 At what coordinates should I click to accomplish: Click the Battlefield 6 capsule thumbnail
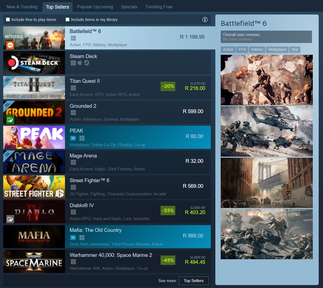[x=34, y=38]
